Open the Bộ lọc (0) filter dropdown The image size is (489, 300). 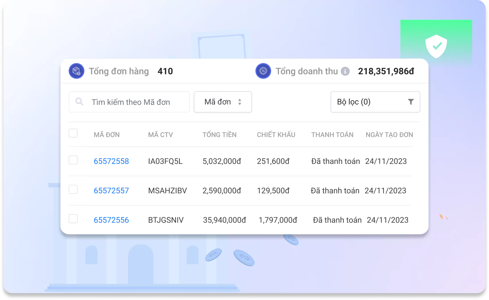tap(375, 102)
